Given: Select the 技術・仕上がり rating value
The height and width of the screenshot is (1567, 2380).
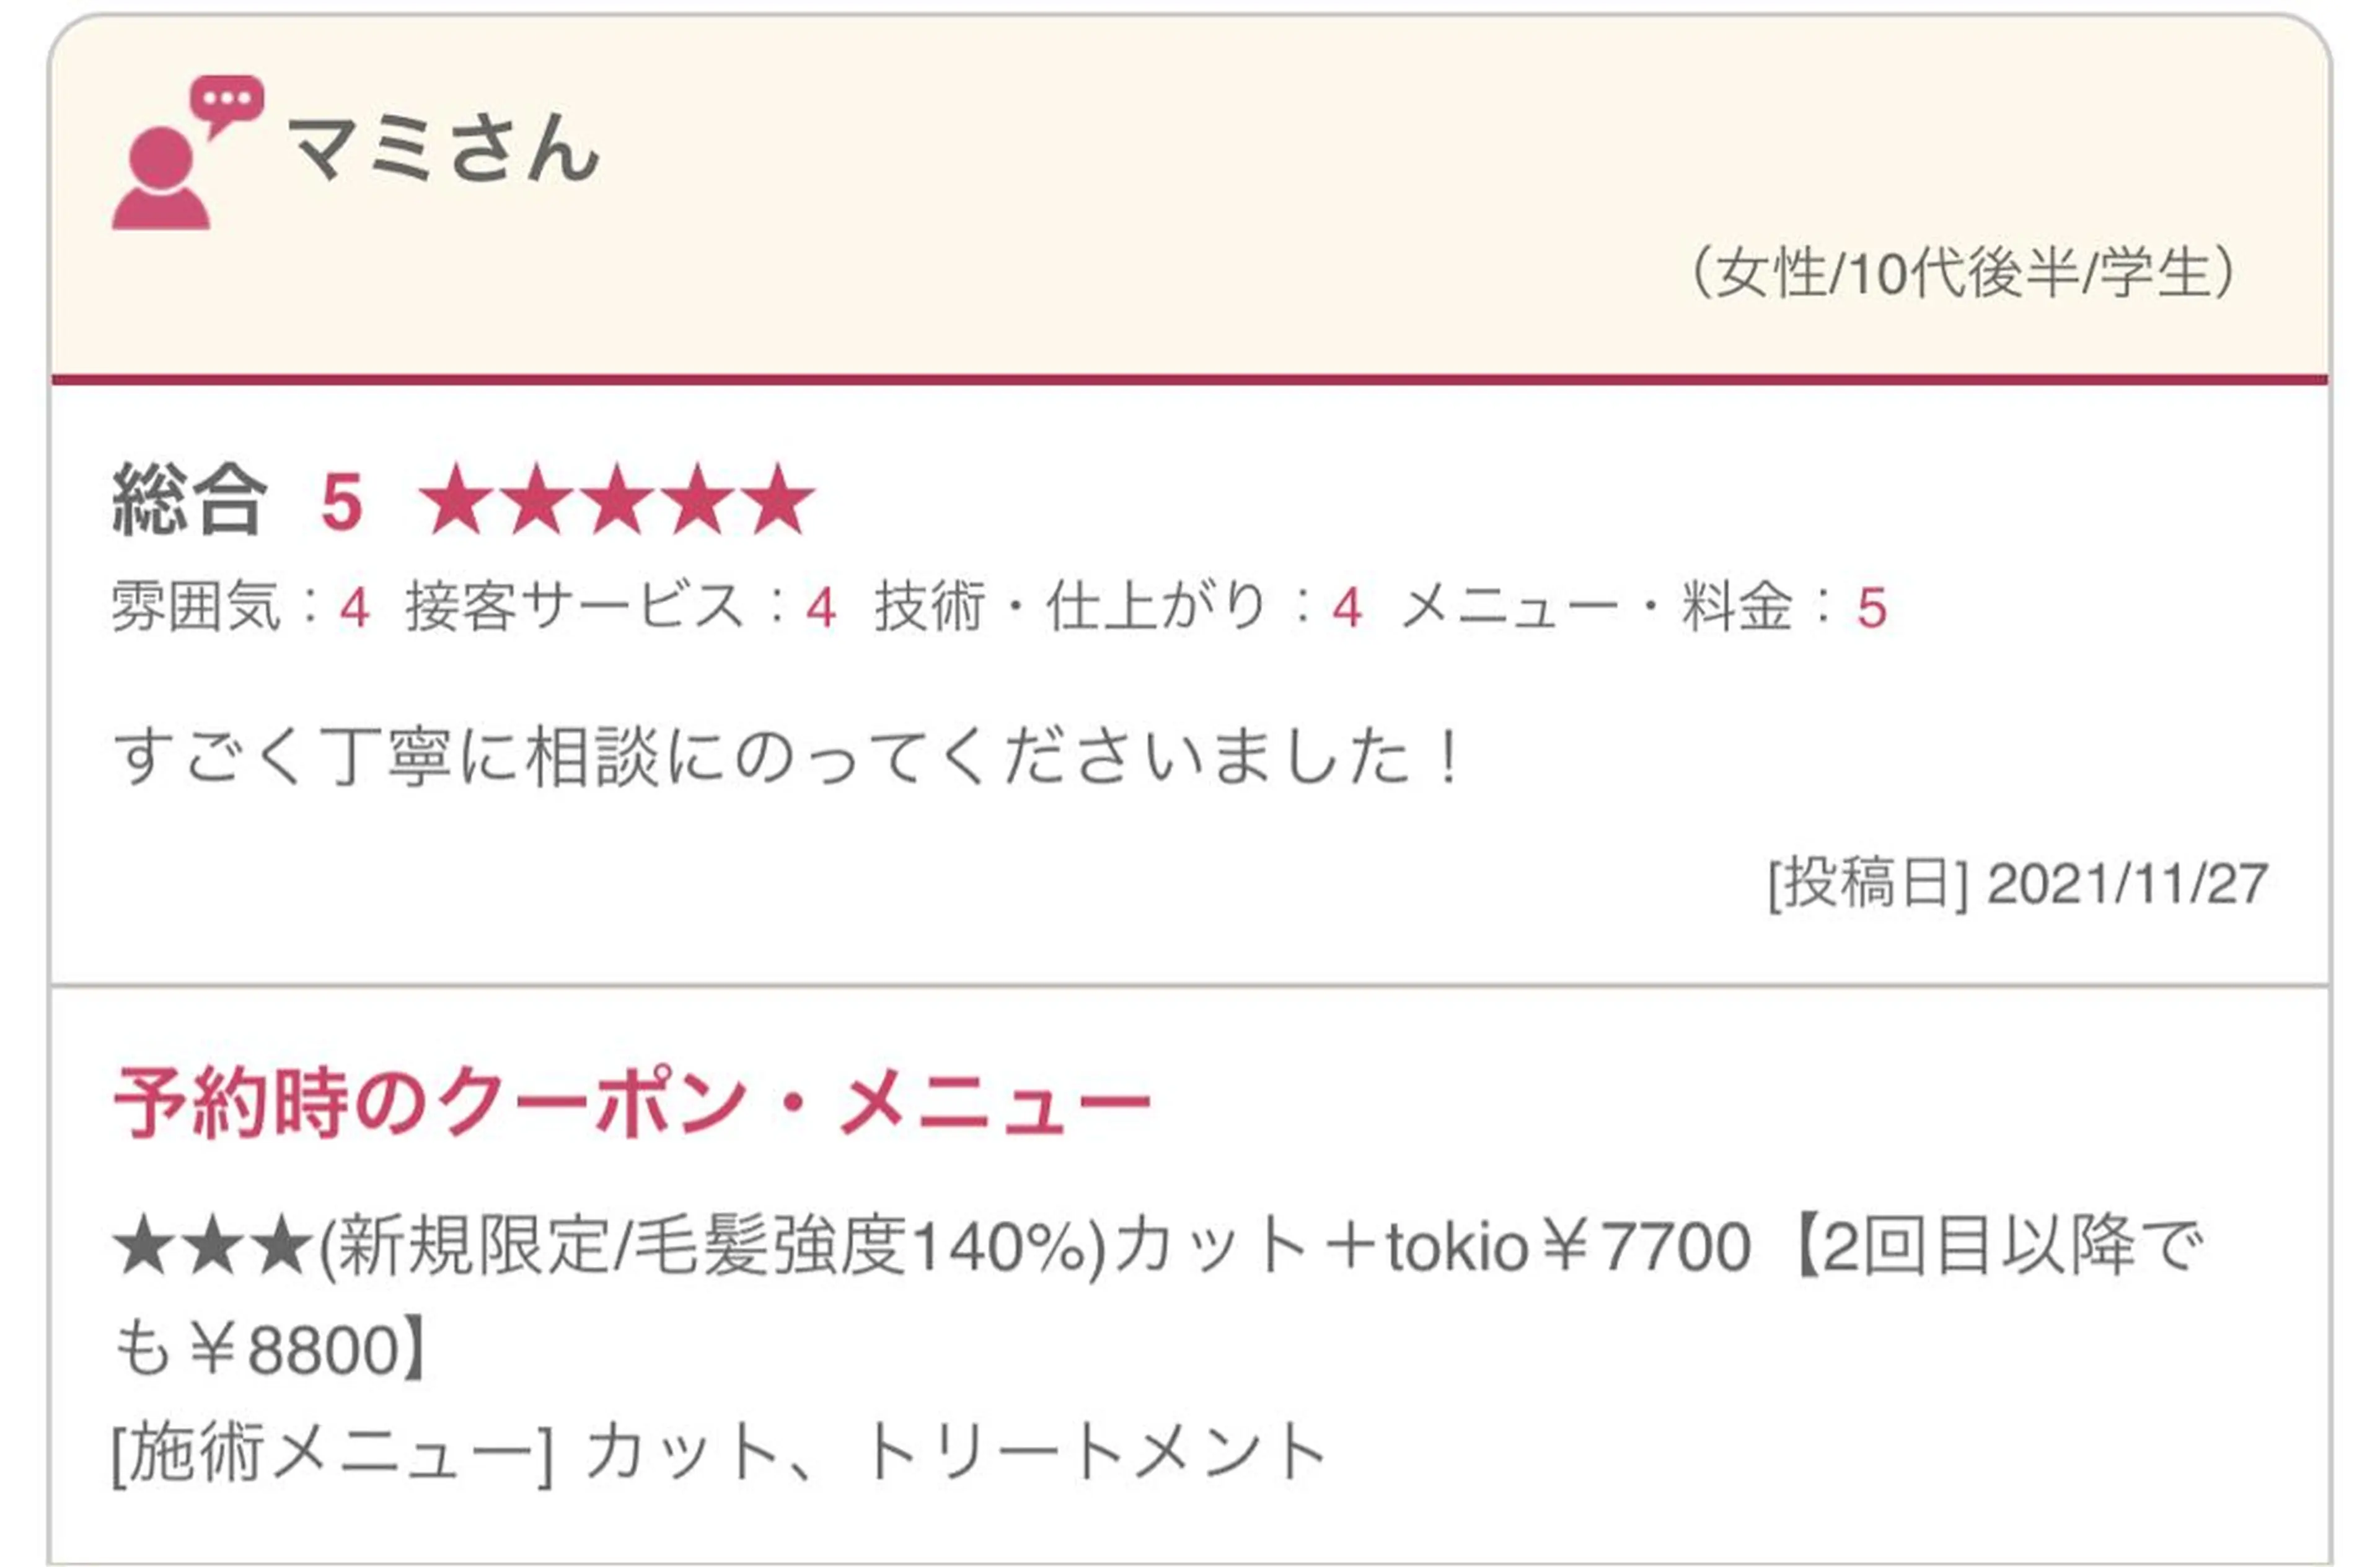Looking at the screenshot, I should [1347, 607].
